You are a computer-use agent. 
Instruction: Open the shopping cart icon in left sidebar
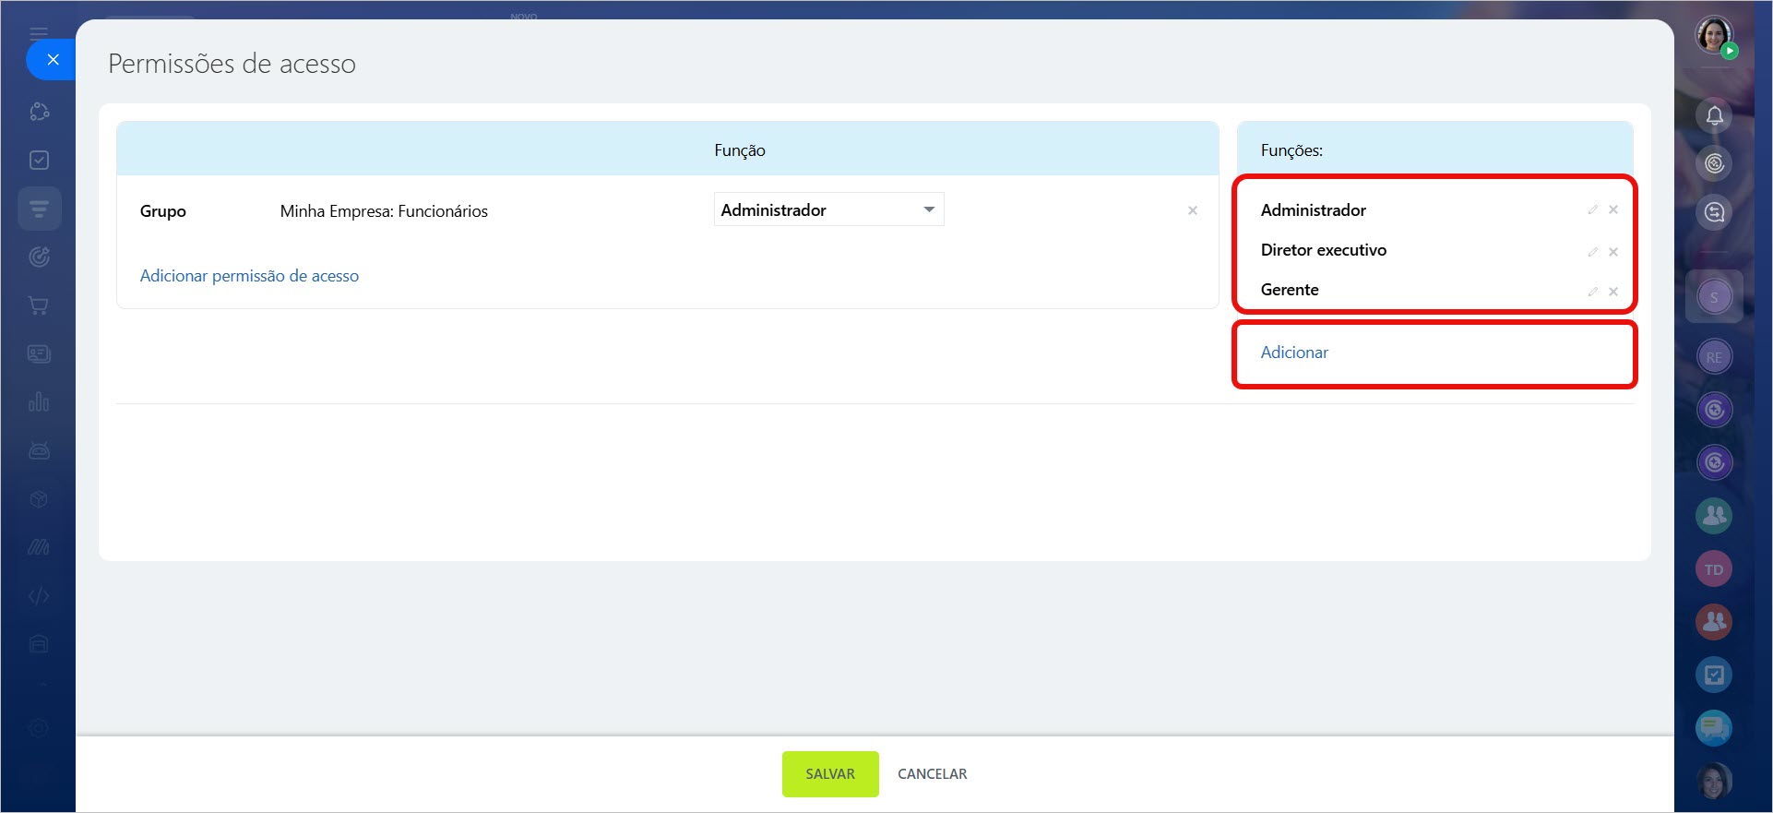[x=39, y=305]
